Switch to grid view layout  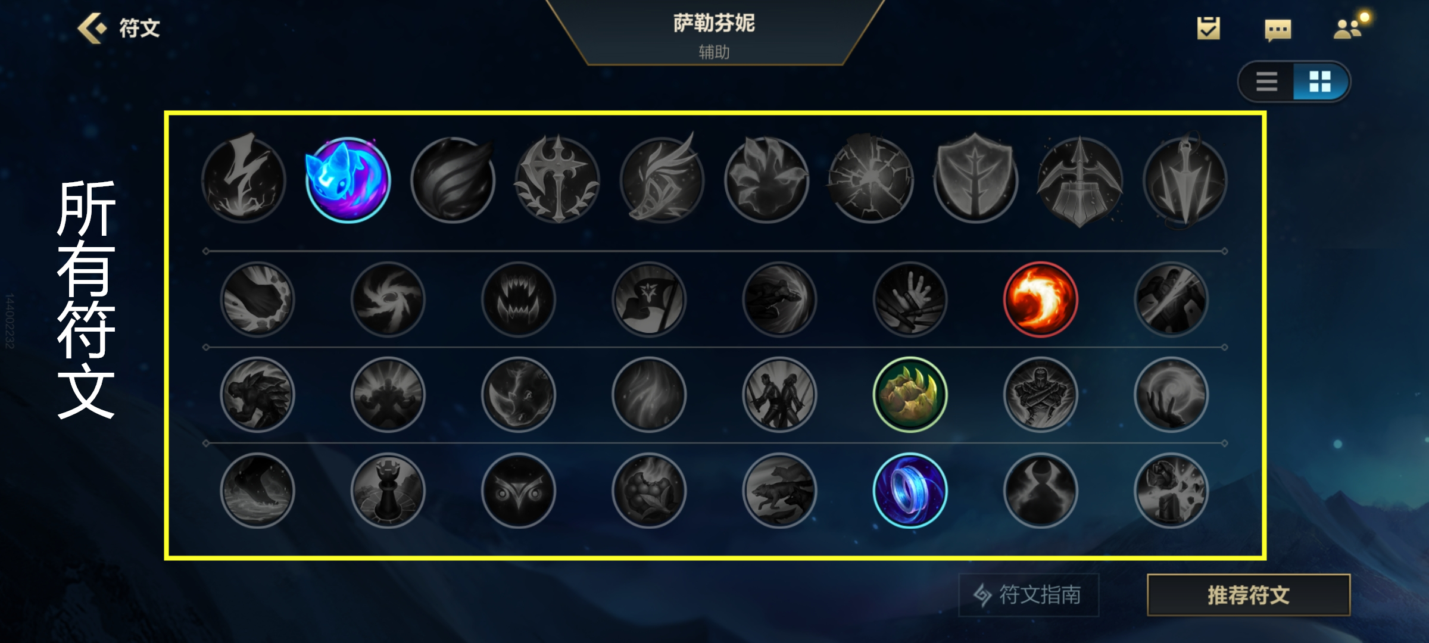(1320, 82)
